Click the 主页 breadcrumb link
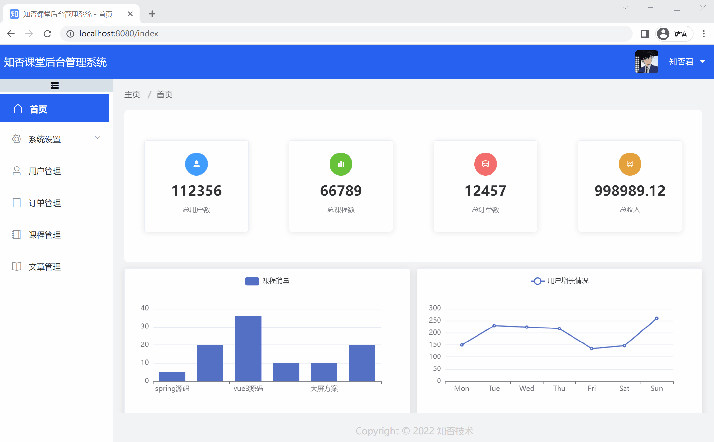 tap(132, 95)
